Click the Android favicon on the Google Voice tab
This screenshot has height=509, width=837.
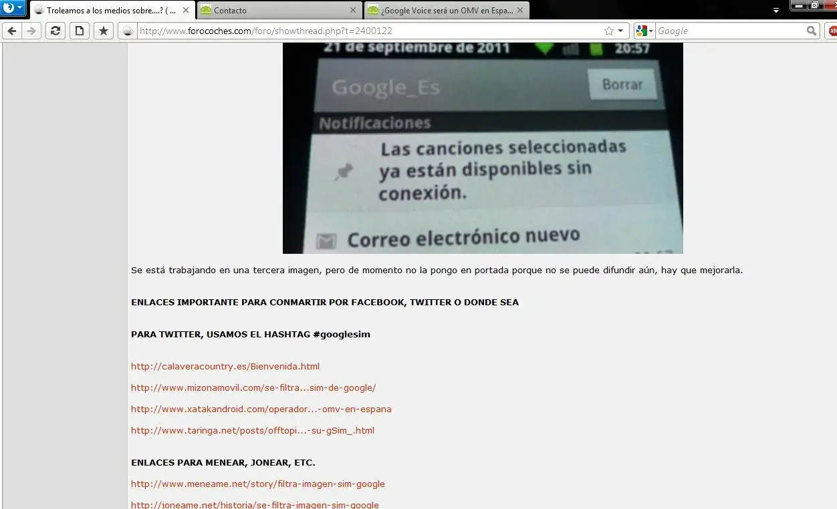(x=372, y=10)
